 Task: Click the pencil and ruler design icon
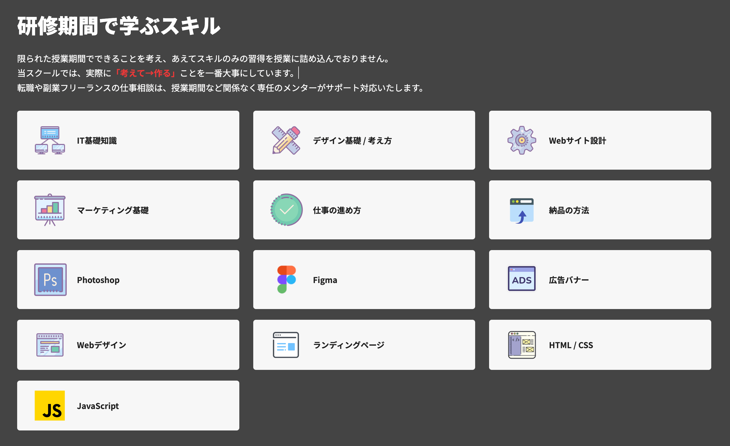point(286,140)
